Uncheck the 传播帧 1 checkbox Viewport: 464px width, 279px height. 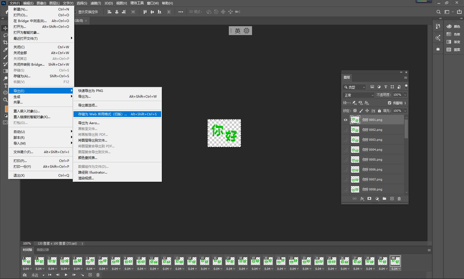pos(389,103)
